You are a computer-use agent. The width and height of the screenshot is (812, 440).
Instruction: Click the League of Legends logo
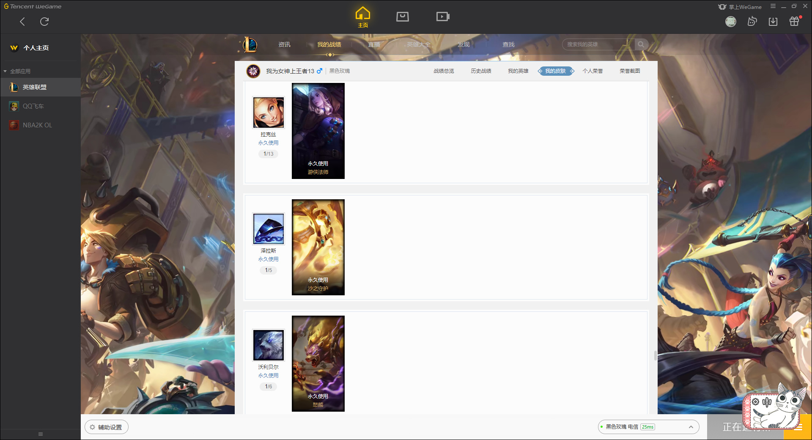click(250, 44)
